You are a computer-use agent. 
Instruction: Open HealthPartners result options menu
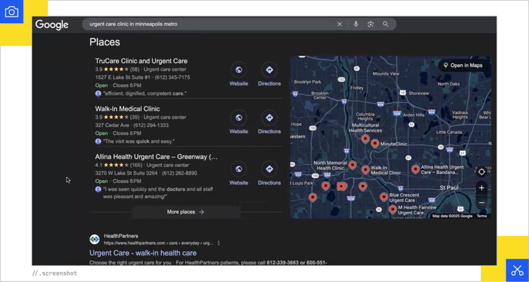[x=219, y=243]
